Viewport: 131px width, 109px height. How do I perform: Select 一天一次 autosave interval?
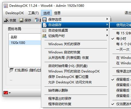[121, 50]
